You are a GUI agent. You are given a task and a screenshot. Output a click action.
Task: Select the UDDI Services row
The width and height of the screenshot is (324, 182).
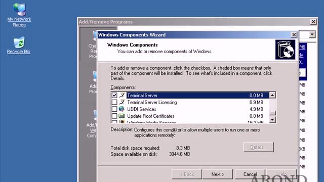(x=190, y=109)
